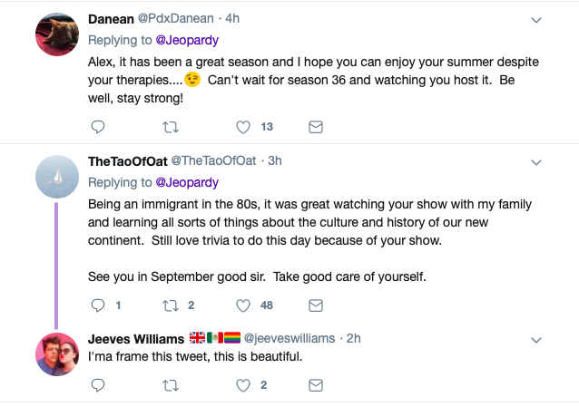Share TheTaoOfOat's tweet by message icon
The width and height of the screenshot is (579, 407).
(x=316, y=305)
